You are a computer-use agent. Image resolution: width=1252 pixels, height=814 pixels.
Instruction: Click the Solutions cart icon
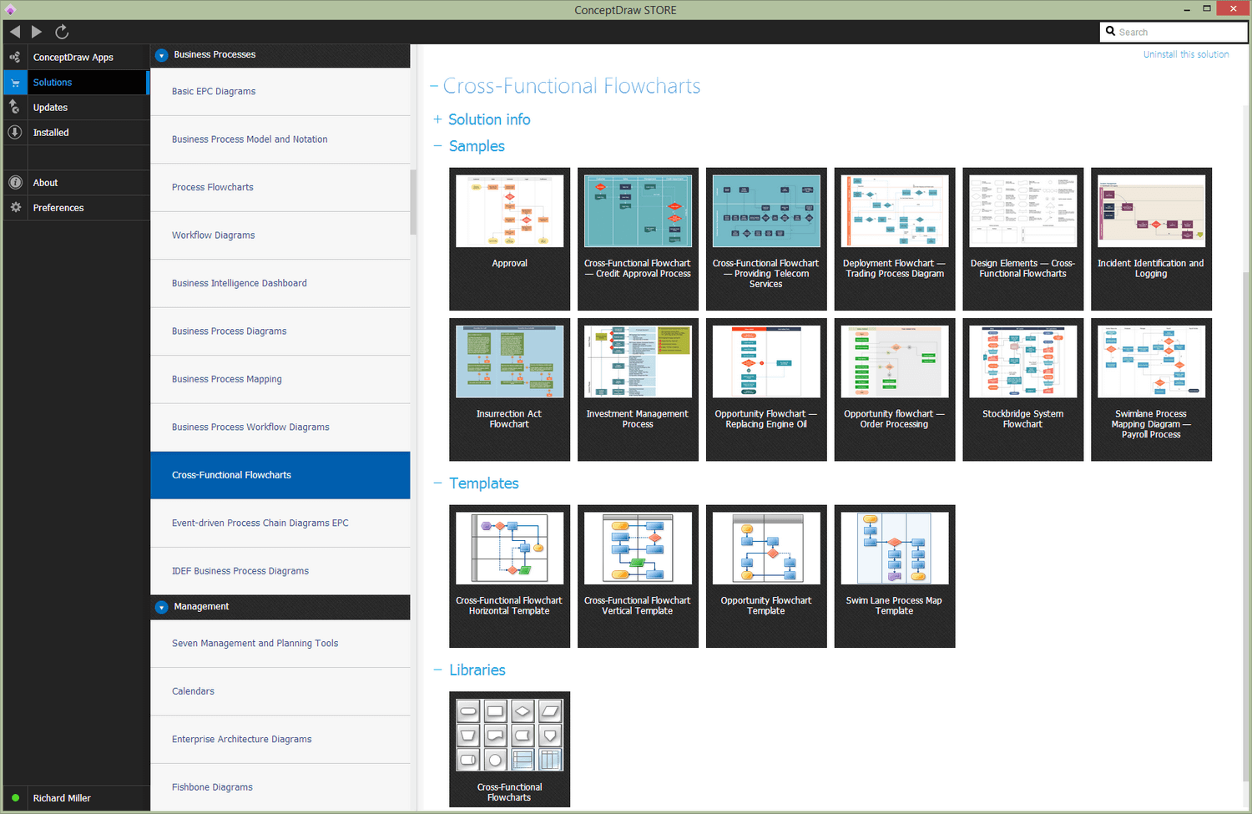(x=15, y=82)
